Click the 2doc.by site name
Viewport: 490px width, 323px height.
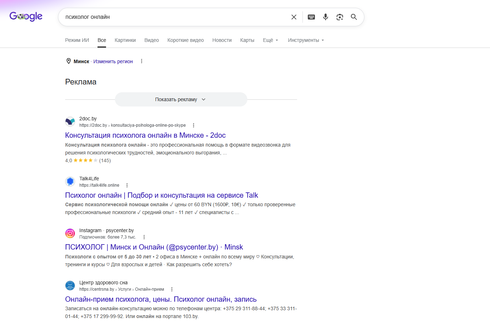(88, 119)
